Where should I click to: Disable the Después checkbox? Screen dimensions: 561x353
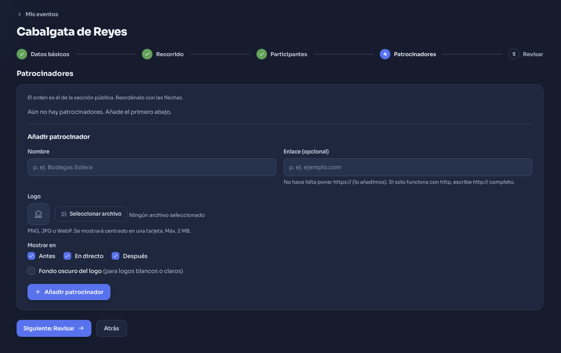click(x=116, y=256)
